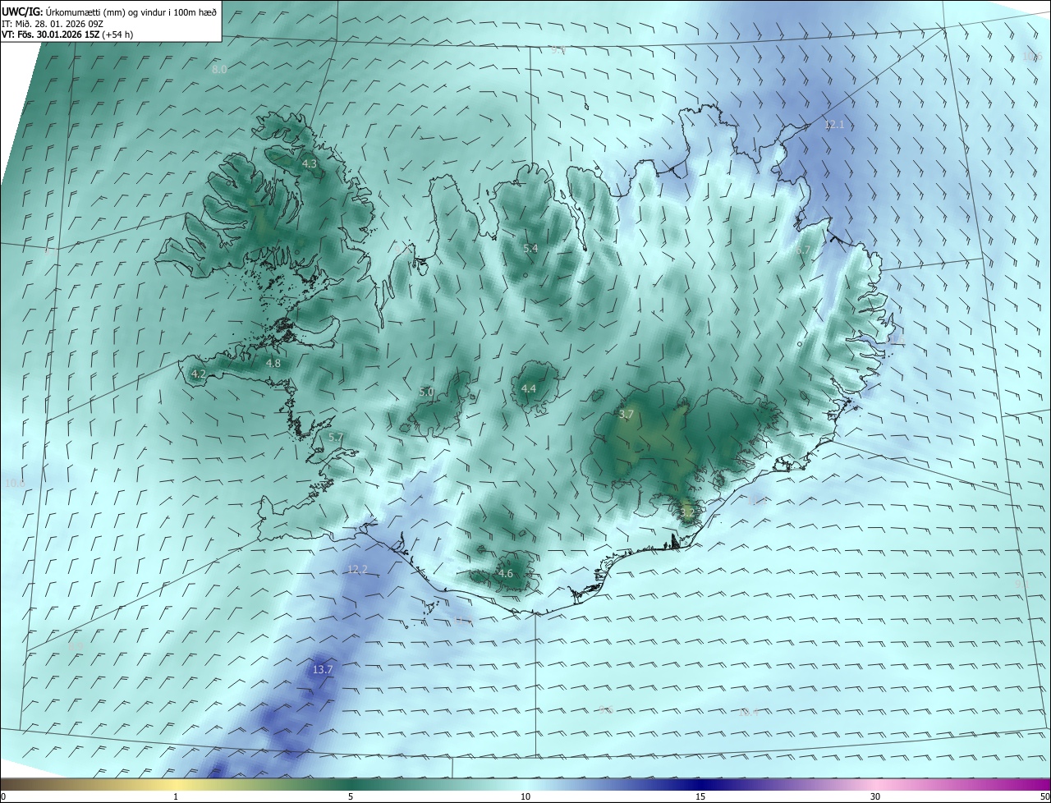Viewport: 1051px width, 803px height.
Task: Click the '50' tick on the color scale
Action: coord(1044,796)
